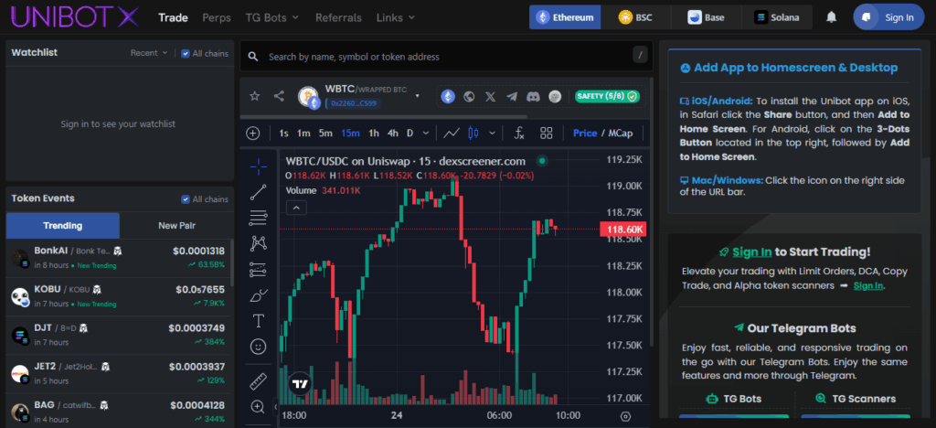Open the Referrals menu item

tap(338, 17)
